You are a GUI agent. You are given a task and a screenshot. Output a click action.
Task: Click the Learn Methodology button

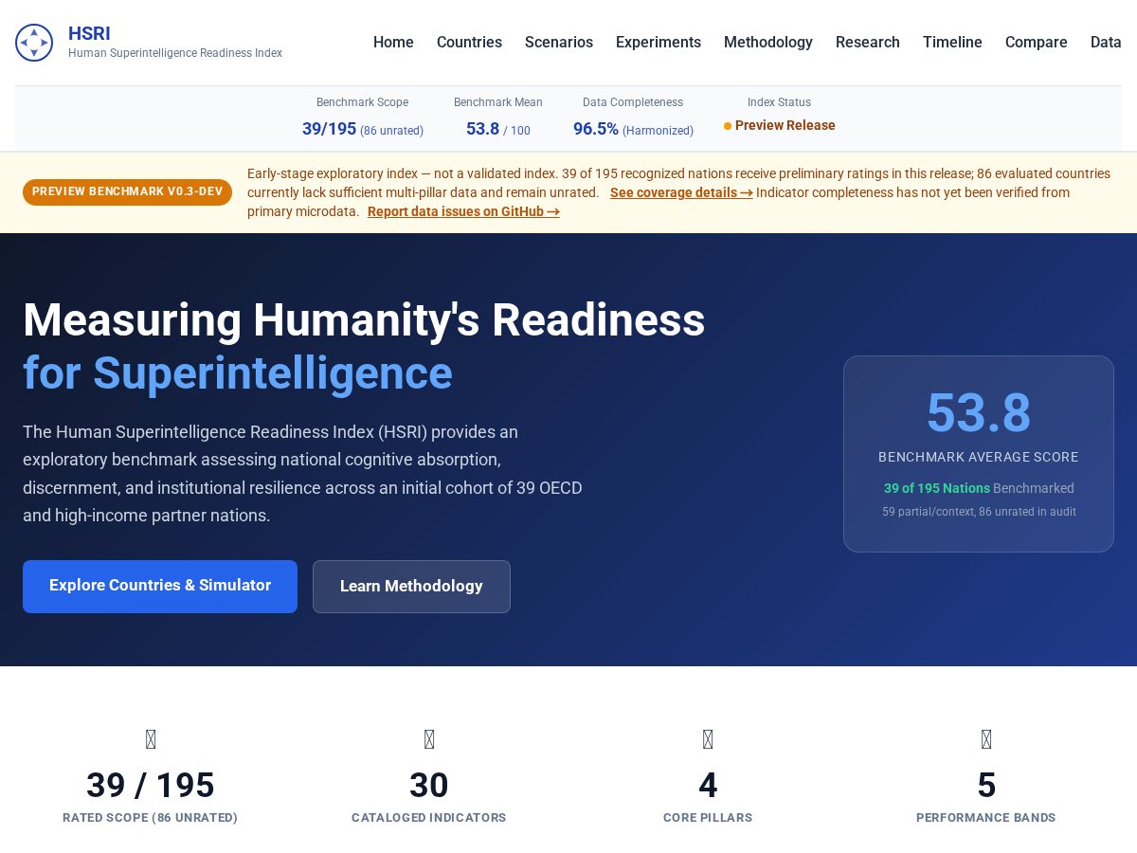click(411, 587)
